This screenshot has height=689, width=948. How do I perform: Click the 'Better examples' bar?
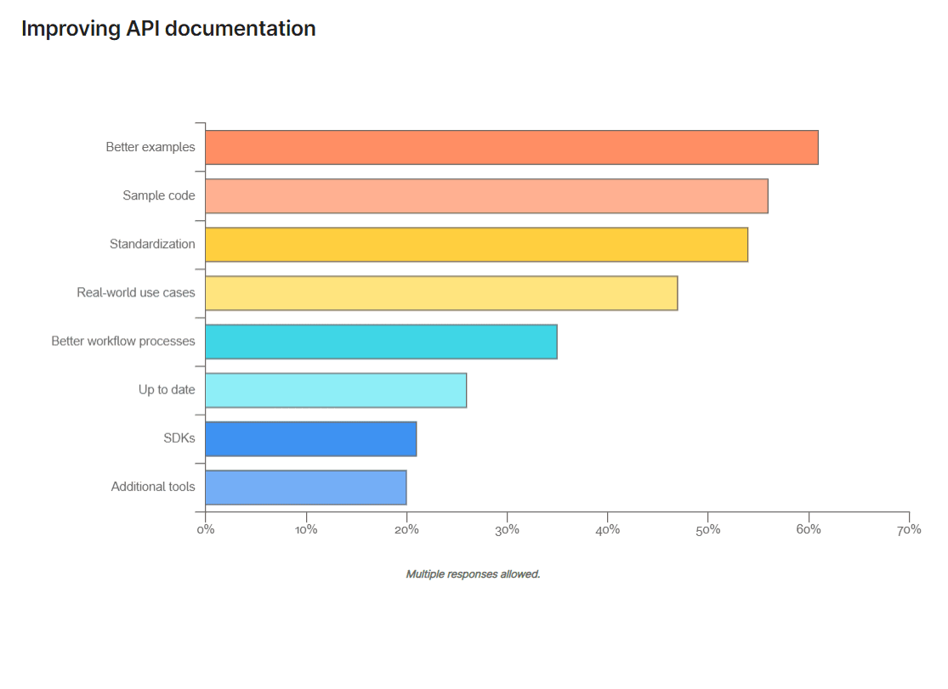(510, 146)
